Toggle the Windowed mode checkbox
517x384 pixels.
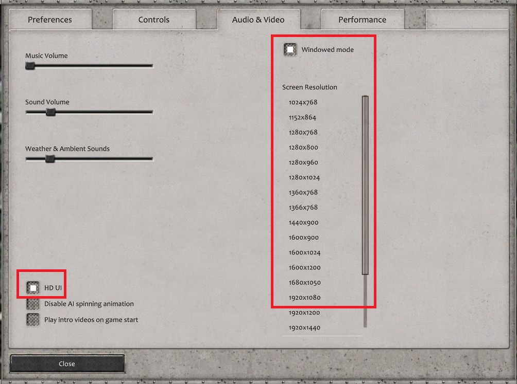[290, 49]
